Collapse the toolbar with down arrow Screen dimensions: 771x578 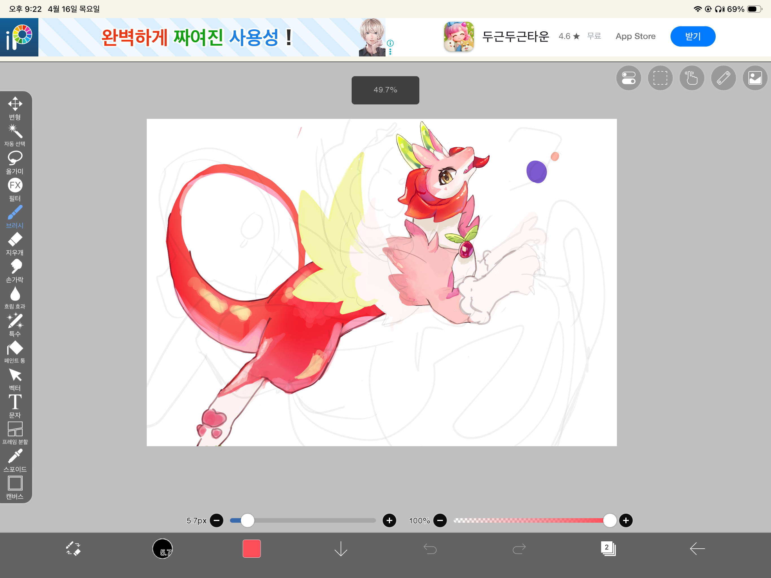(x=341, y=548)
